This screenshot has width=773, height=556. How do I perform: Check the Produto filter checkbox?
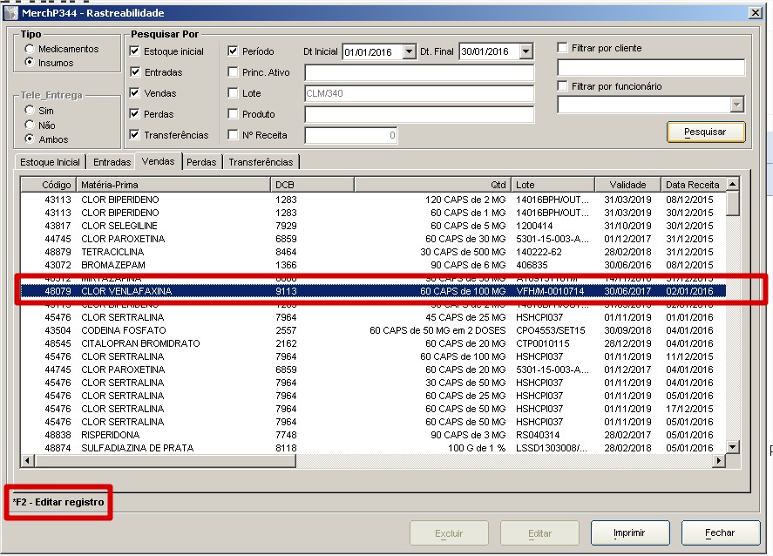click(233, 114)
